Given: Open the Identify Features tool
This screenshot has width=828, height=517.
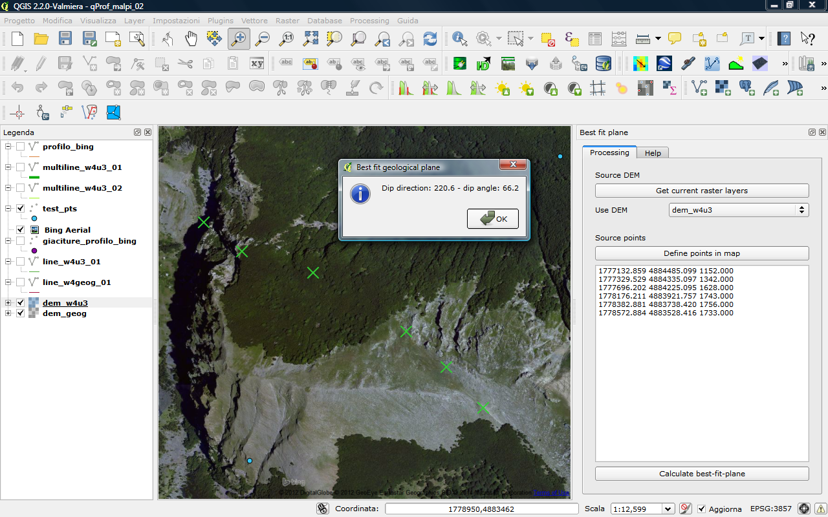Looking at the screenshot, I should pos(459,38).
